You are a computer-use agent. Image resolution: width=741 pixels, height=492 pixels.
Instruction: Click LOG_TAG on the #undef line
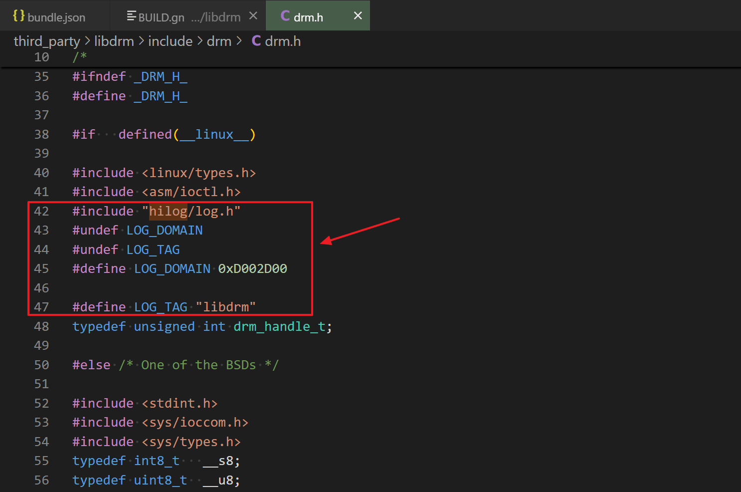pyautogui.click(x=153, y=250)
